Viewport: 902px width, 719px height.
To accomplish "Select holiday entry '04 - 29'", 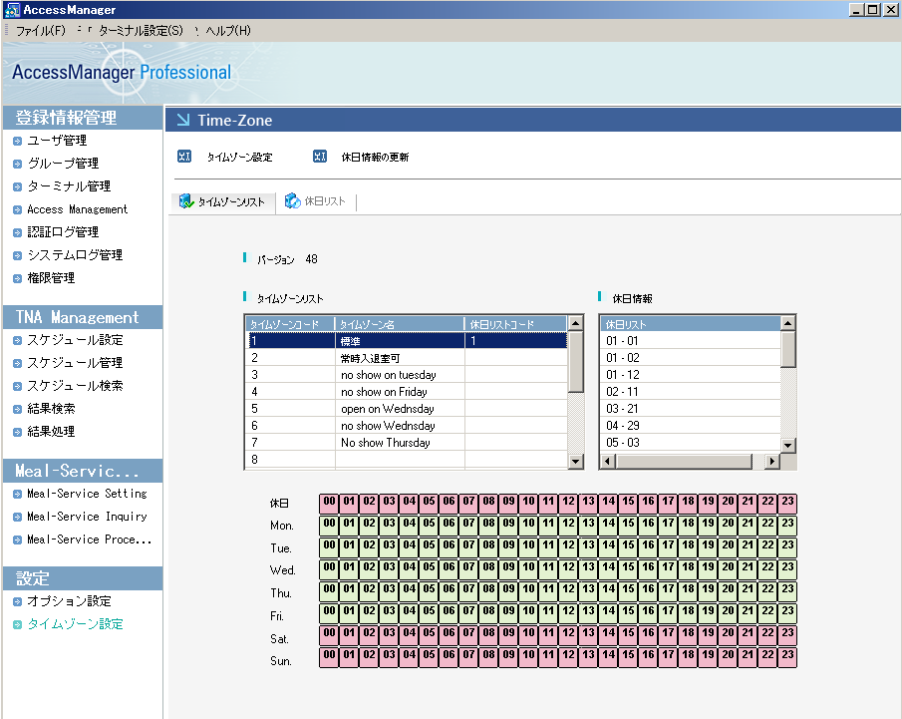I will click(x=691, y=426).
